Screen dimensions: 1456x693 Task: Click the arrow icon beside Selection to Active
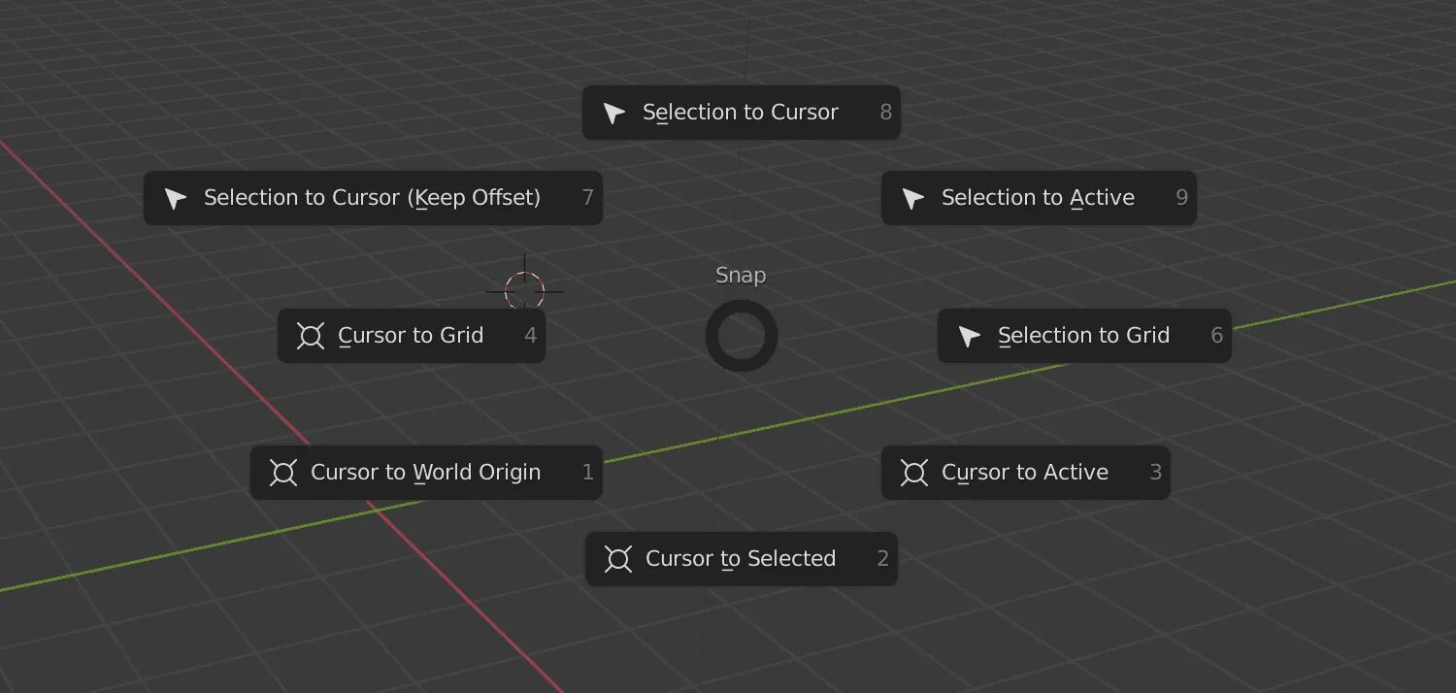913,199
